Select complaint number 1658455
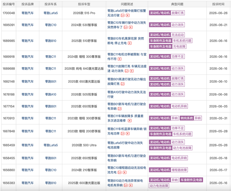 tap(9, 158)
